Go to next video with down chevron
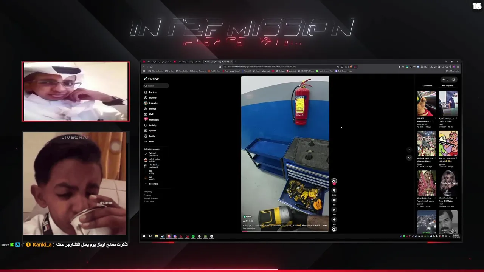The image size is (484, 272). click(x=409, y=158)
